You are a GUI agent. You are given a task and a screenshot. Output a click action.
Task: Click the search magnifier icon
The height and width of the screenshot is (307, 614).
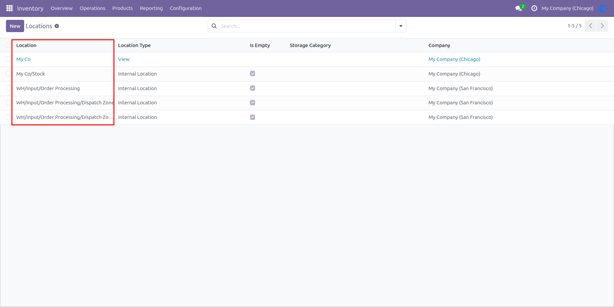(214, 26)
